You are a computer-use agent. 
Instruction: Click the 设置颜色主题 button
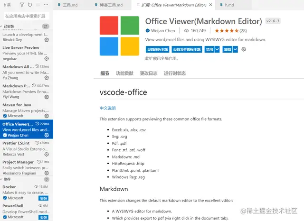(157, 49)
